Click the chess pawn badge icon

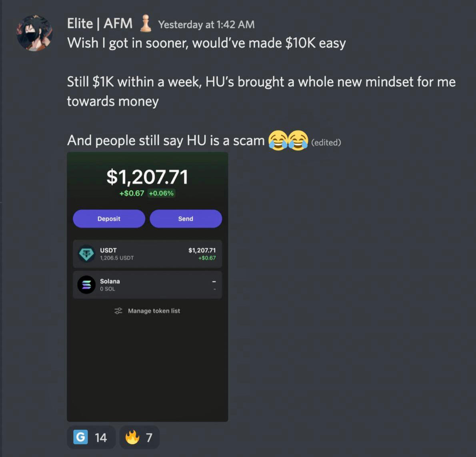click(x=146, y=23)
